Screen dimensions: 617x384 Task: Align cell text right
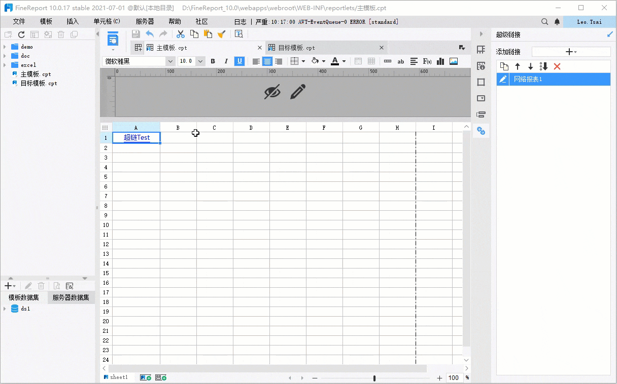(x=278, y=61)
